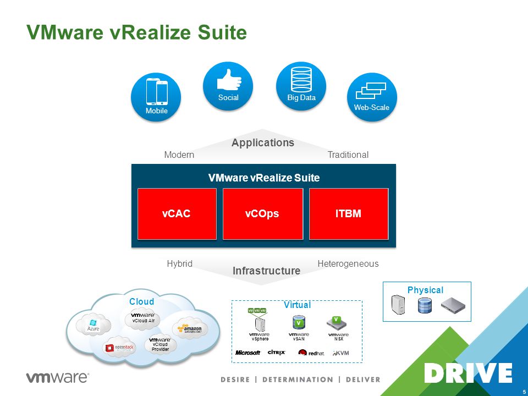Click the 'Infrastructure' label
Viewport: 528px width, 396px height.
tap(266, 271)
